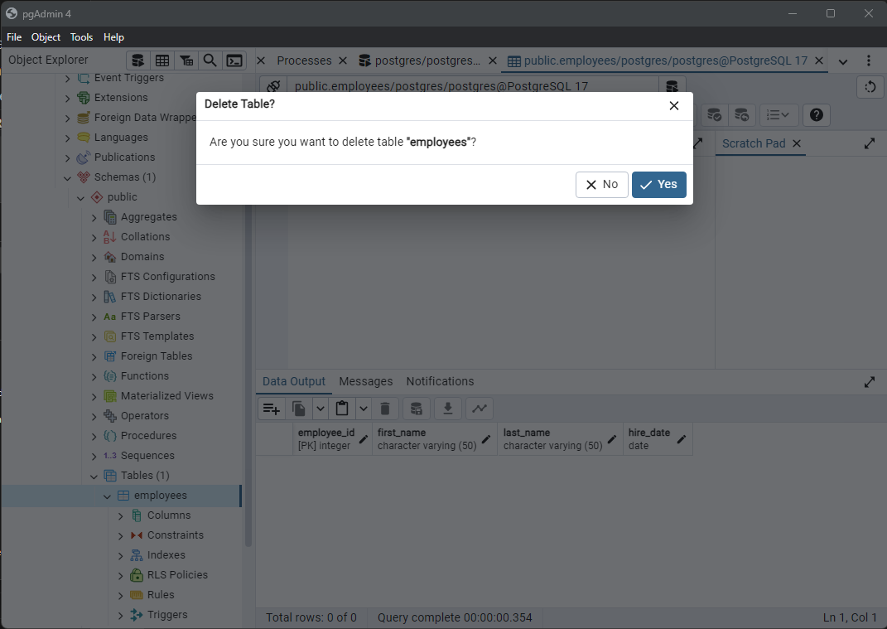Collapse the public schema in the tree
887x629 pixels.
tap(80, 196)
